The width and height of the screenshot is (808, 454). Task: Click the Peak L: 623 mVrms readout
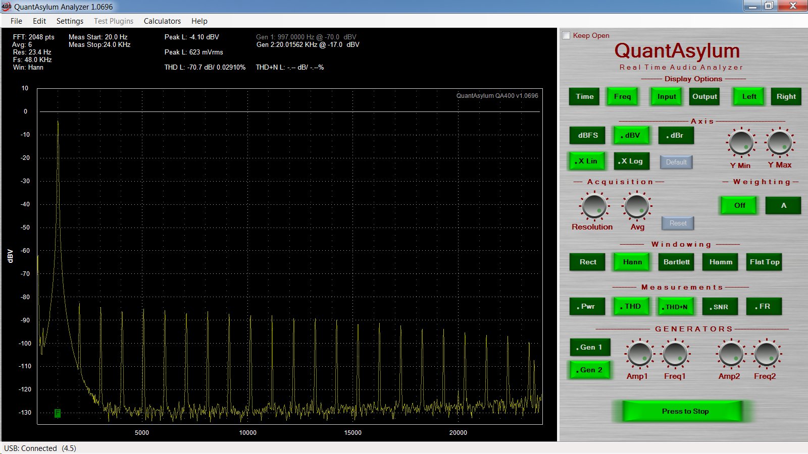click(194, 52)
